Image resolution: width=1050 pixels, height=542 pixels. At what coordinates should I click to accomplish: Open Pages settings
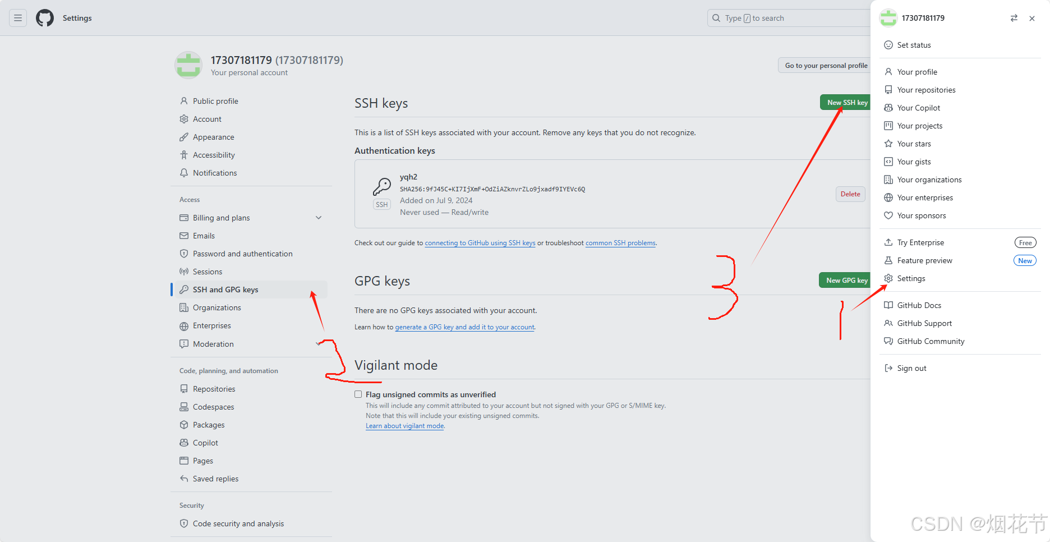(x=251, y=461)
